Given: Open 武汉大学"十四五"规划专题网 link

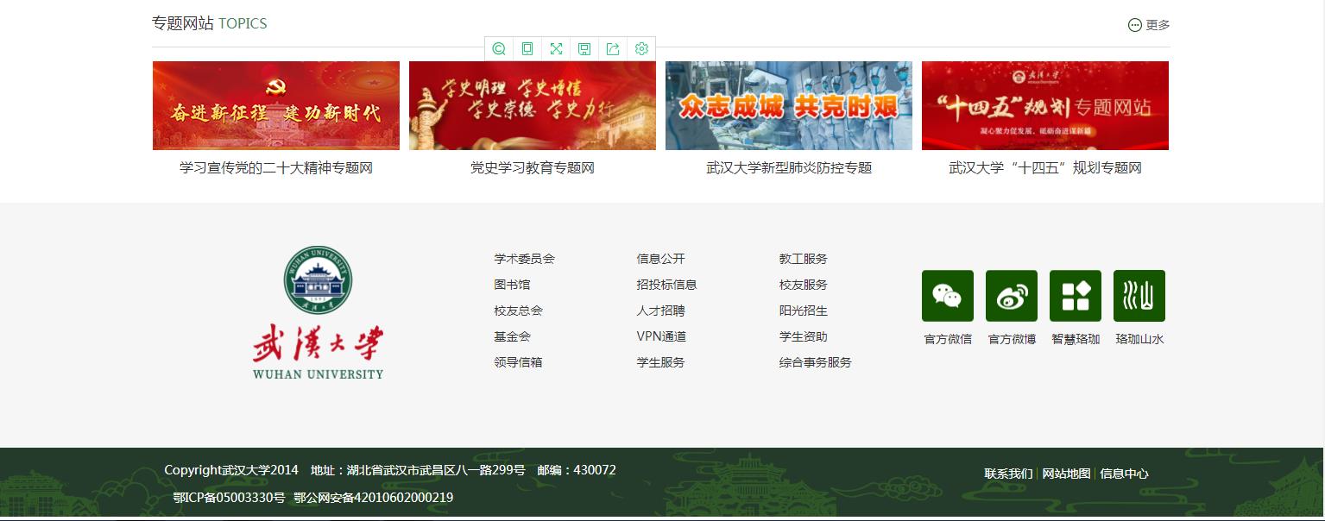Looking at the screenshot, I should pos(1045,168).
